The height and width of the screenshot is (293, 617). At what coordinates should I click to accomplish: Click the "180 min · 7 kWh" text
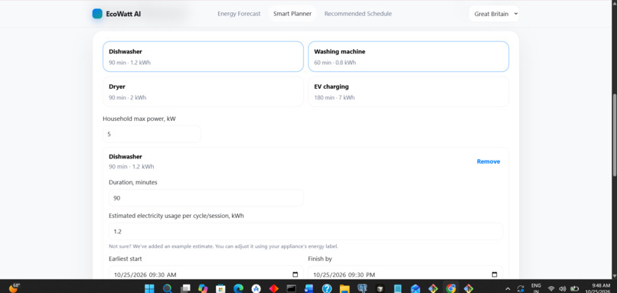click(334, 97)
